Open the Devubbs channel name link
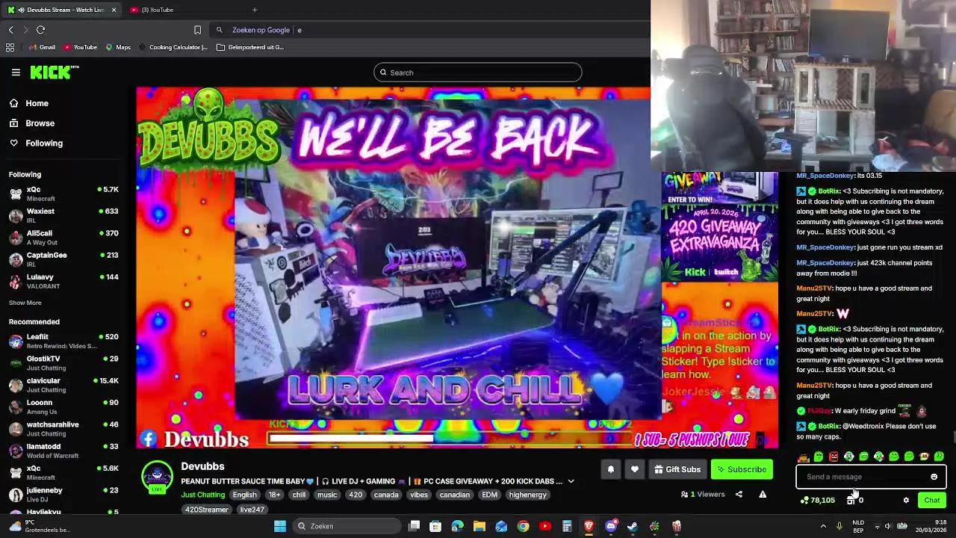956x538 pixels. (202, 466)
